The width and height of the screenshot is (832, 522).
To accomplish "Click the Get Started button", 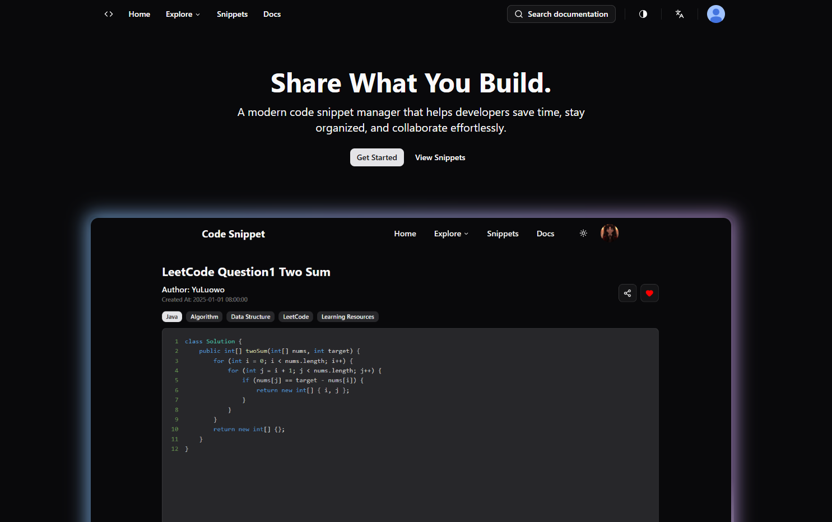I will click(x=377, y=157).
